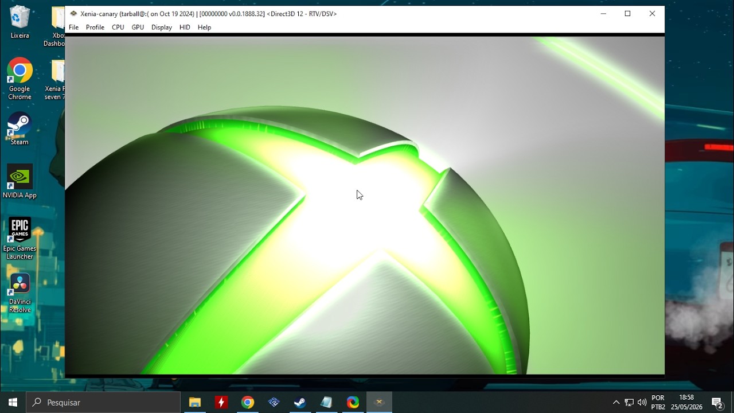
Task: Close the Xenia-canary window
Action: point(652,14)
